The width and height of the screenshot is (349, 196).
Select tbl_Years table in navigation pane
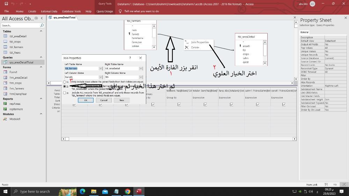pos(15,53)
